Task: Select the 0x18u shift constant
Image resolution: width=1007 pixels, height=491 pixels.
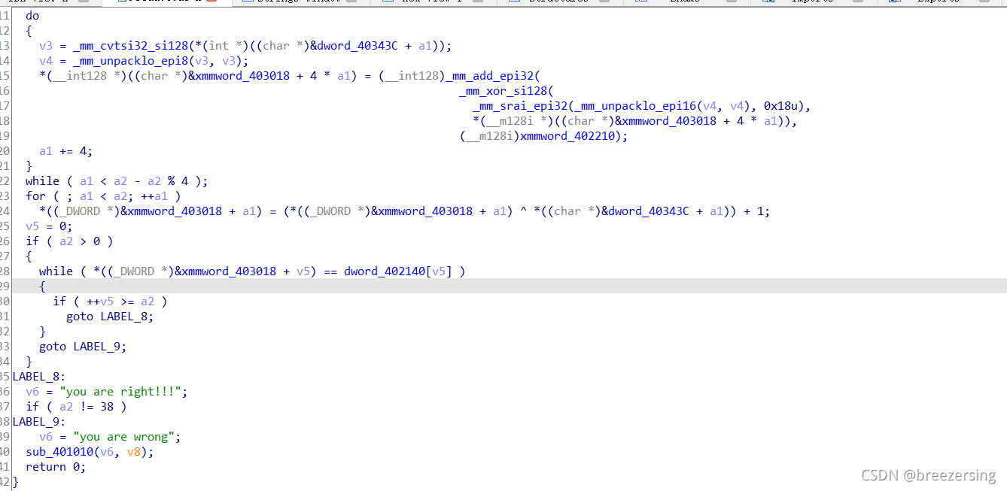Action: coord(783,106)
